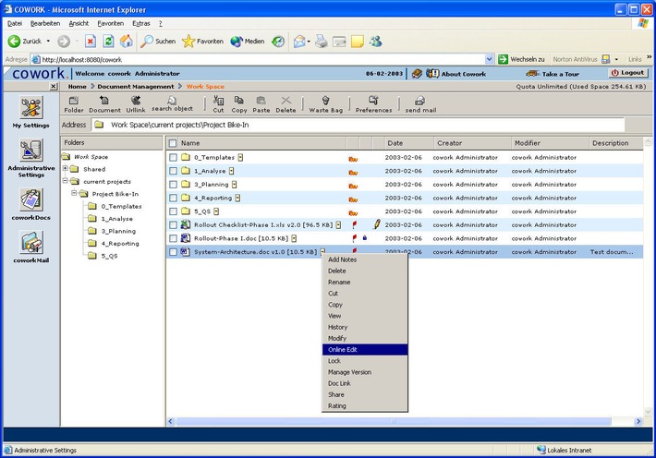
Task: Check the 5_QS row checkbox
Action: click(x=173, y=211)
